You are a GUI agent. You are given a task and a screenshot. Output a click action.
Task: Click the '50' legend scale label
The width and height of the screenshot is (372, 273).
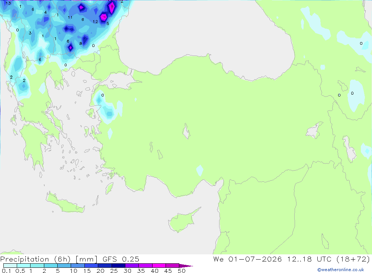tap(182, 271)
